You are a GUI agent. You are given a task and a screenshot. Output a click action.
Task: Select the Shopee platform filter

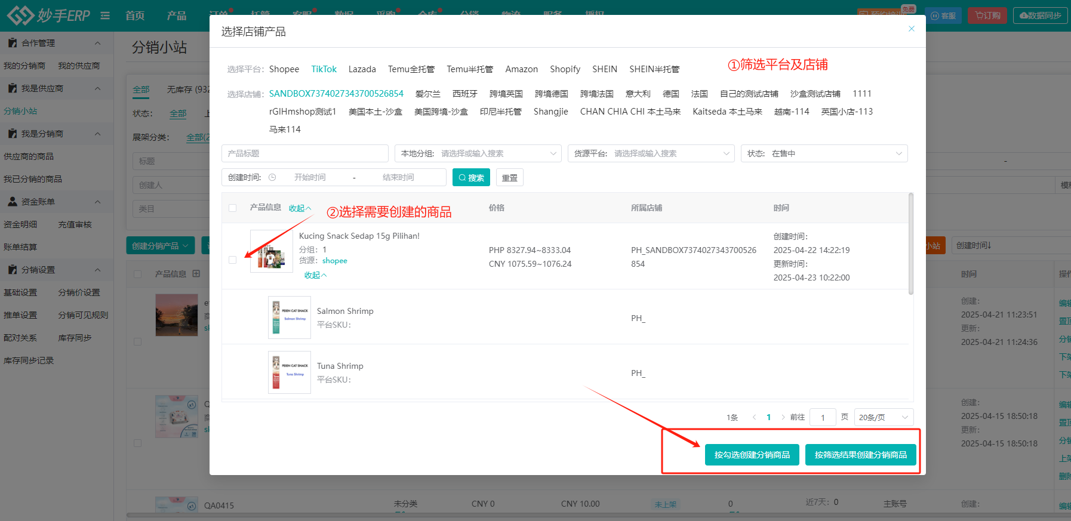(x=284, y=69)
